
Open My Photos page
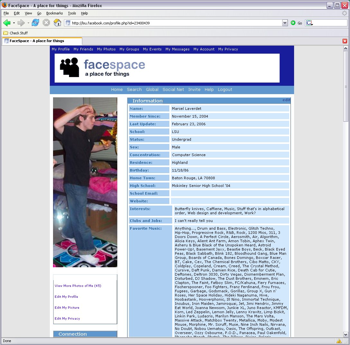click(106, 49)
